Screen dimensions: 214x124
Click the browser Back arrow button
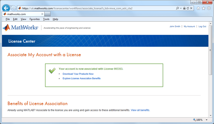click(x=6, y=8)
